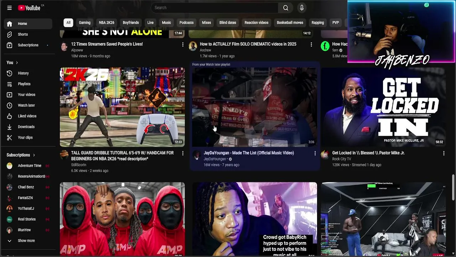Open Get Locked In video title
This screenshot has width=456, height=257.
click(368, 153)
